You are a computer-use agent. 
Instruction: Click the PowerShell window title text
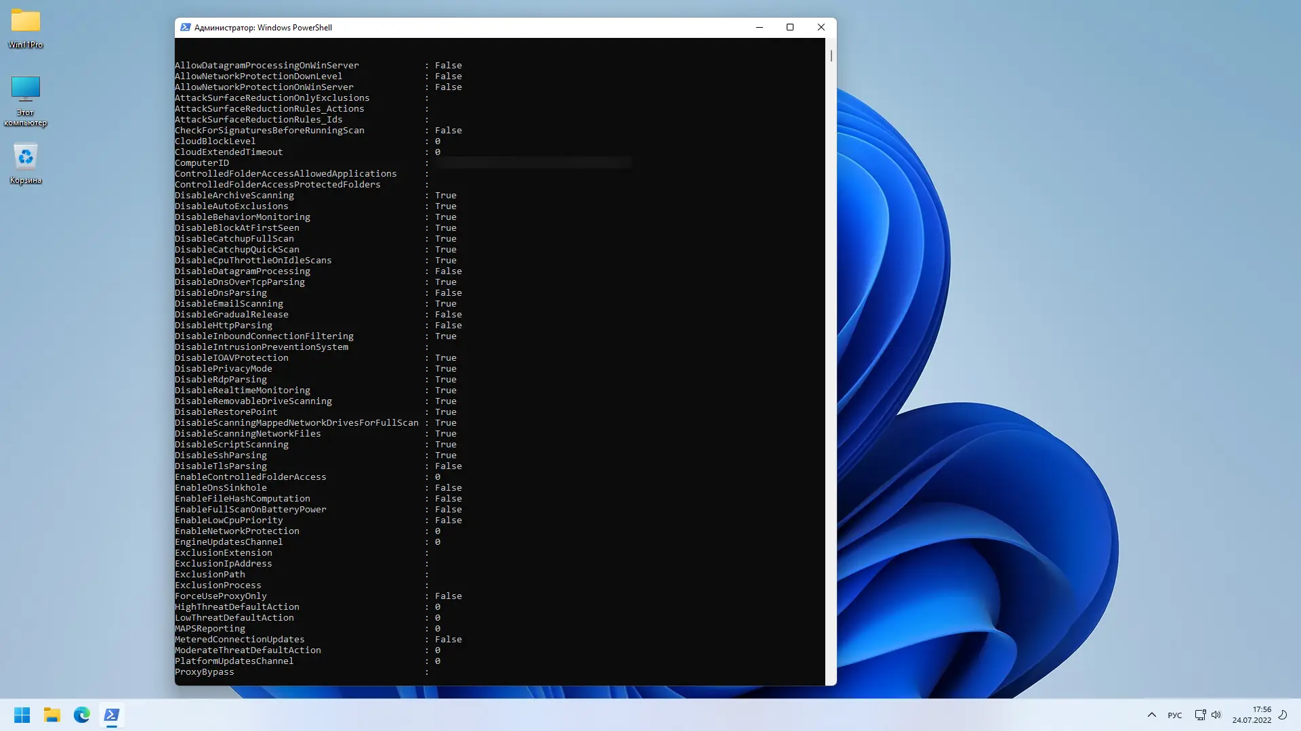tap(263, 28)
